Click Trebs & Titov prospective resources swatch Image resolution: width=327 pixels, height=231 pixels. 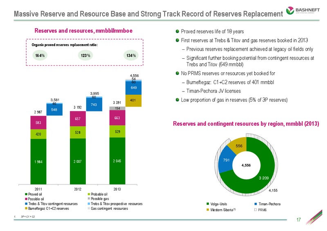click(89, 204)
